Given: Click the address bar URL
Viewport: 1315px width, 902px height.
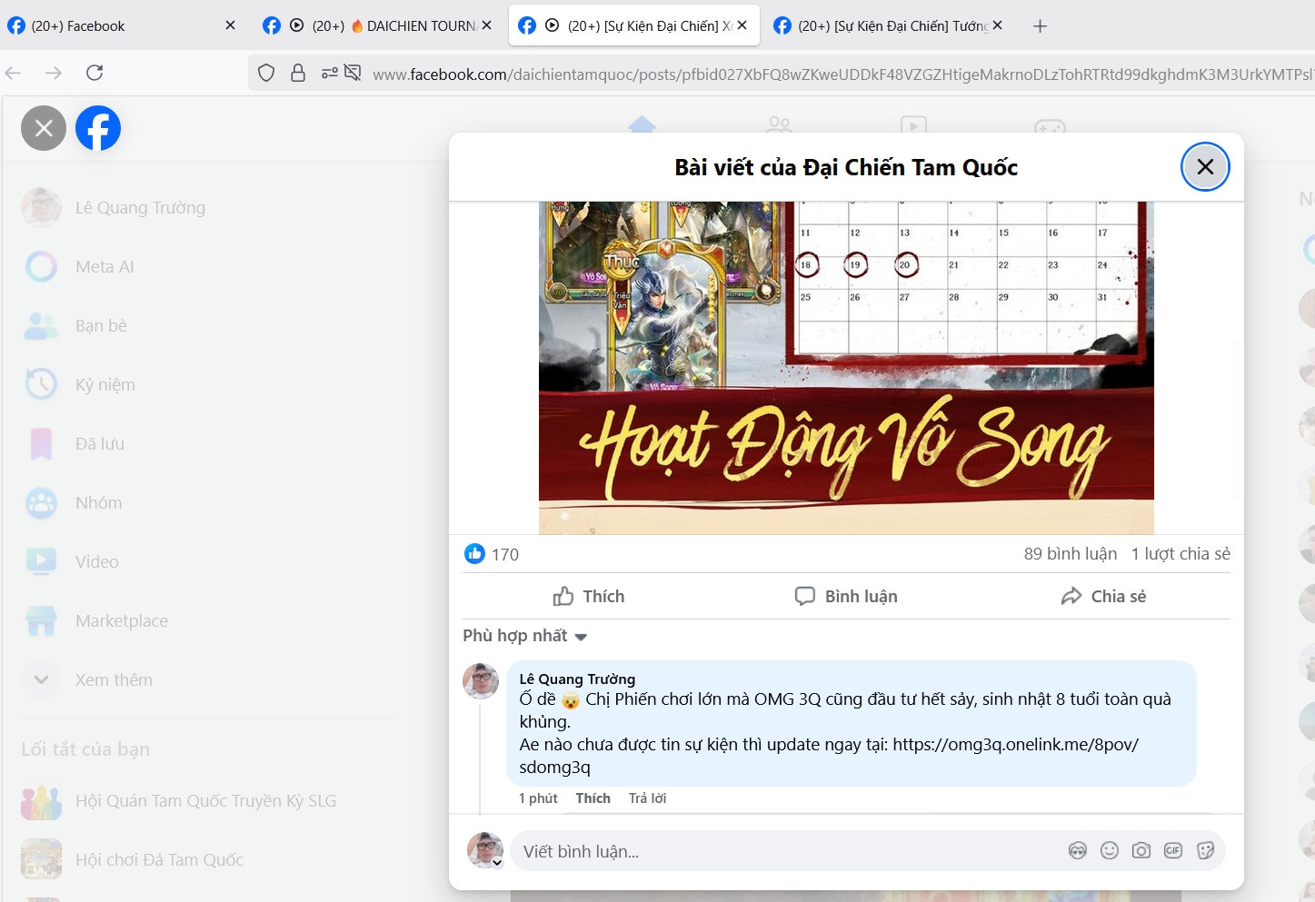Looking at the screenshot, I should [842, 74].
